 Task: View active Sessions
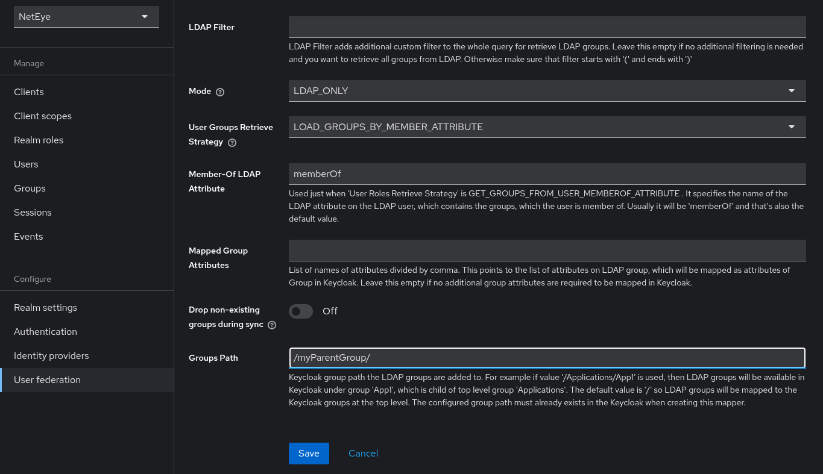coord(33,212)
